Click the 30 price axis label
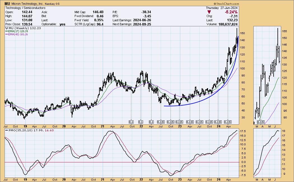The height and width of the screenshot is (182, 294). pyautogui.click(x=243, y=118)
